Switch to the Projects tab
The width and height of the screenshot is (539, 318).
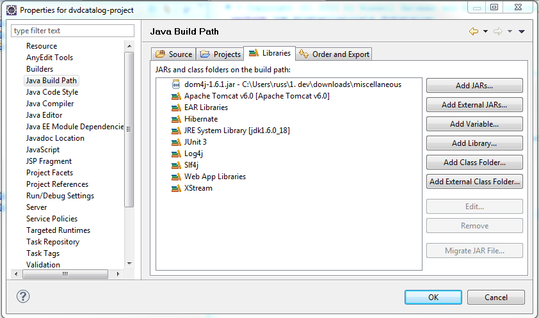pyautogui.click(x=220, y=54)
